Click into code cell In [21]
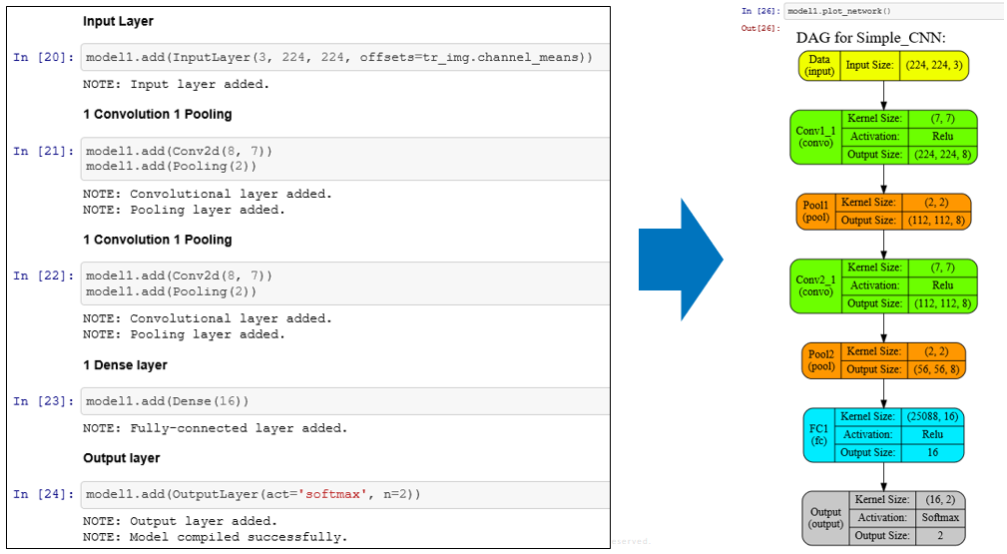 [x=344, y=159]
